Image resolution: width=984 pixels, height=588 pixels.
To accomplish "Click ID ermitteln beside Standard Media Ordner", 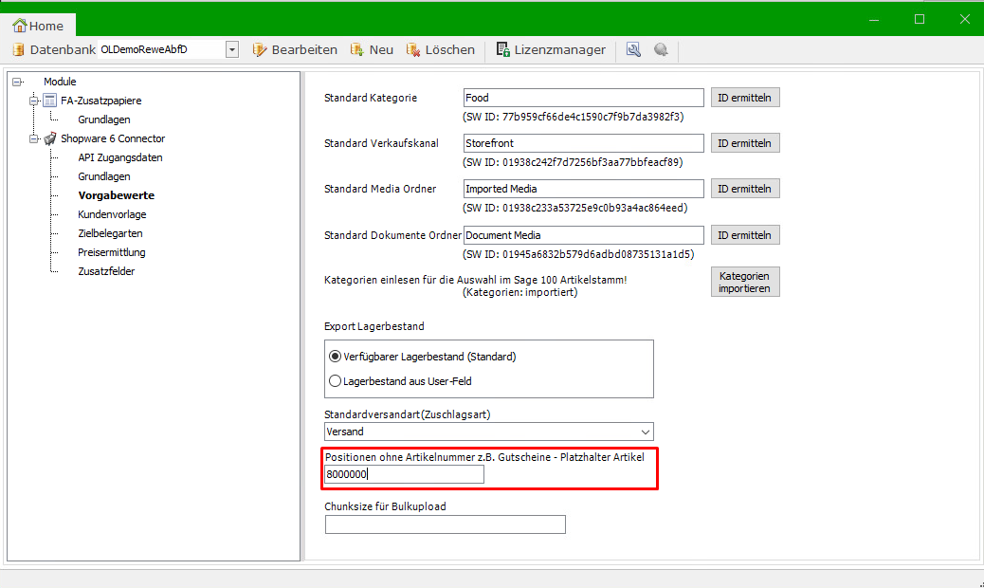I will (x=745, y=189).
